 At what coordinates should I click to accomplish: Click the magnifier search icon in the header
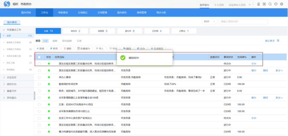[x=270, y=4]
